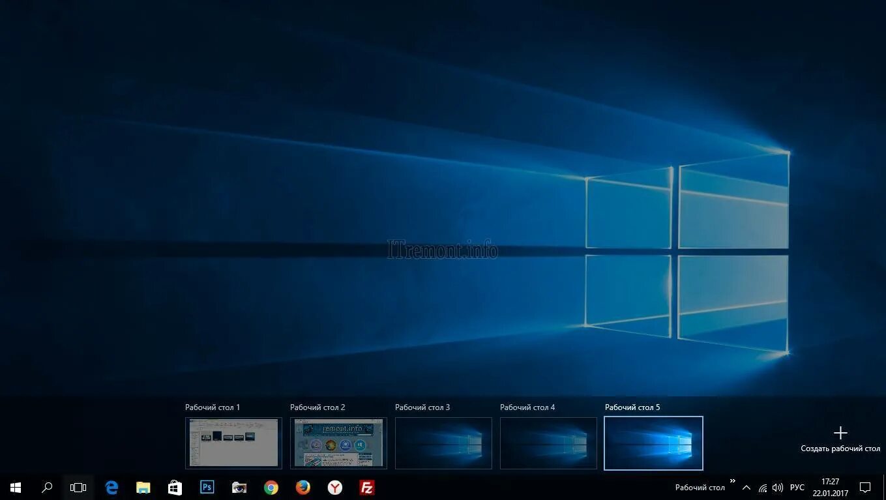
Task: Switch to Рабочий стол 4 thumbnail
Action: pos(548,443)
